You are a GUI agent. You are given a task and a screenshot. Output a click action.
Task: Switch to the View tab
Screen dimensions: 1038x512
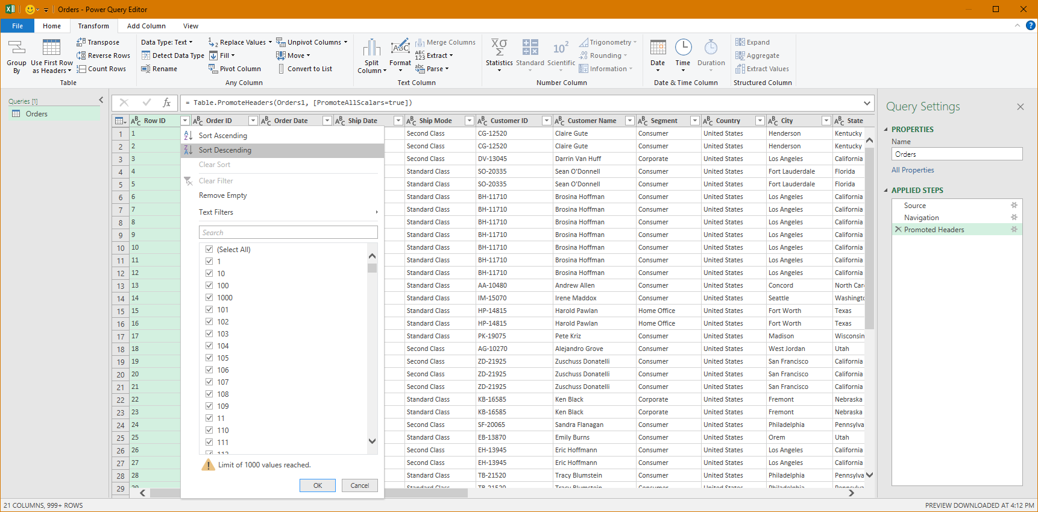[191, 26]
